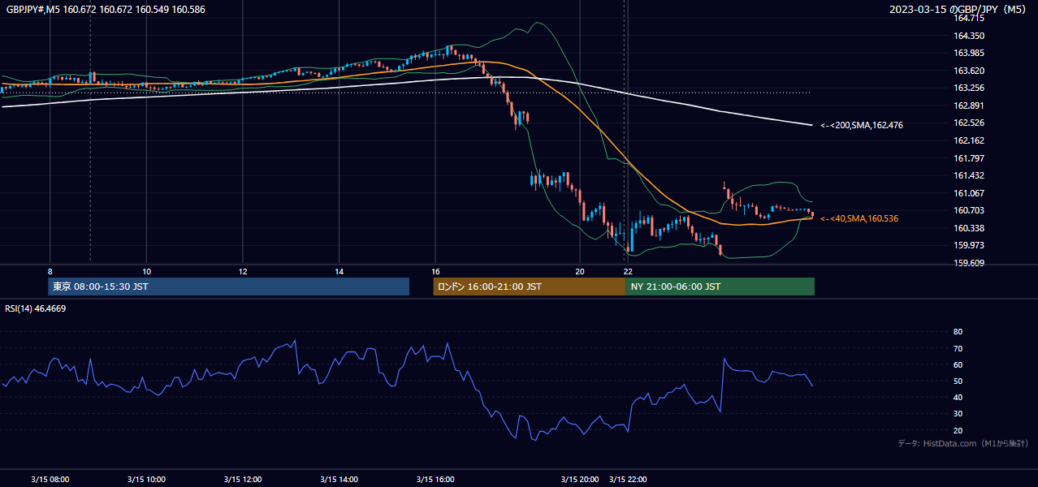Click price axis label 163.985
Viewport: 1038px width, 487px height.
click(969, 53)
